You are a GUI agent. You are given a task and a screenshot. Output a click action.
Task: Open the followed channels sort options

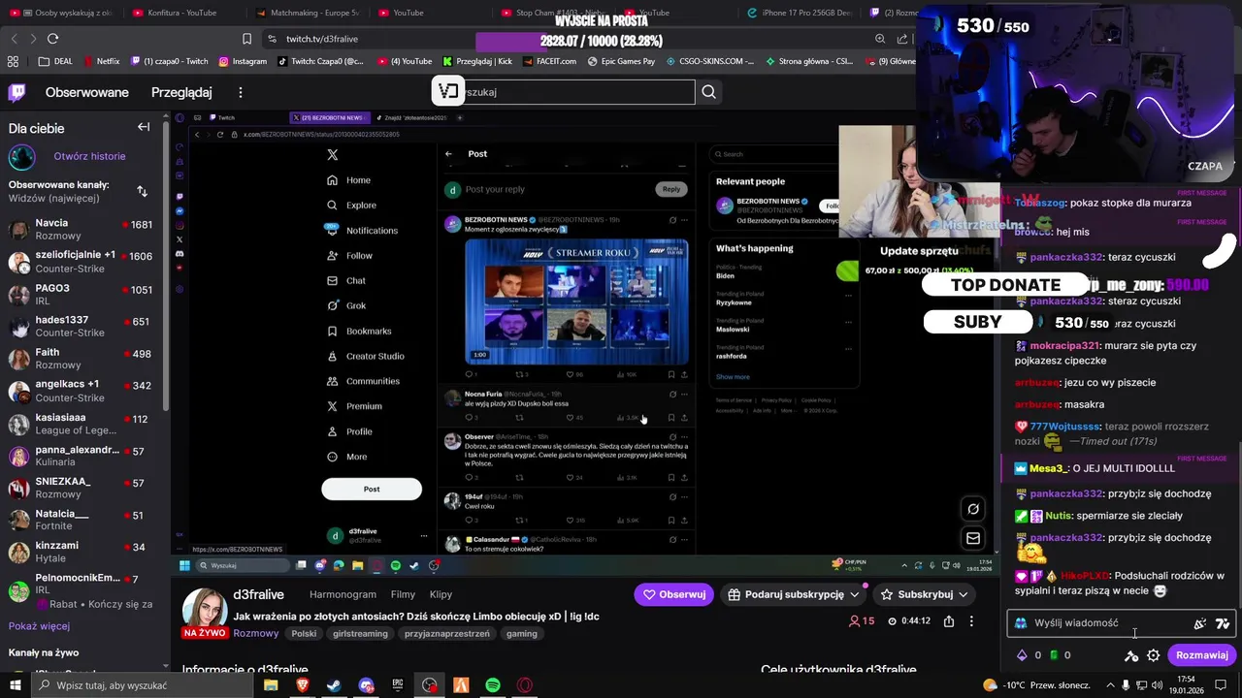(x=142, y=191)
